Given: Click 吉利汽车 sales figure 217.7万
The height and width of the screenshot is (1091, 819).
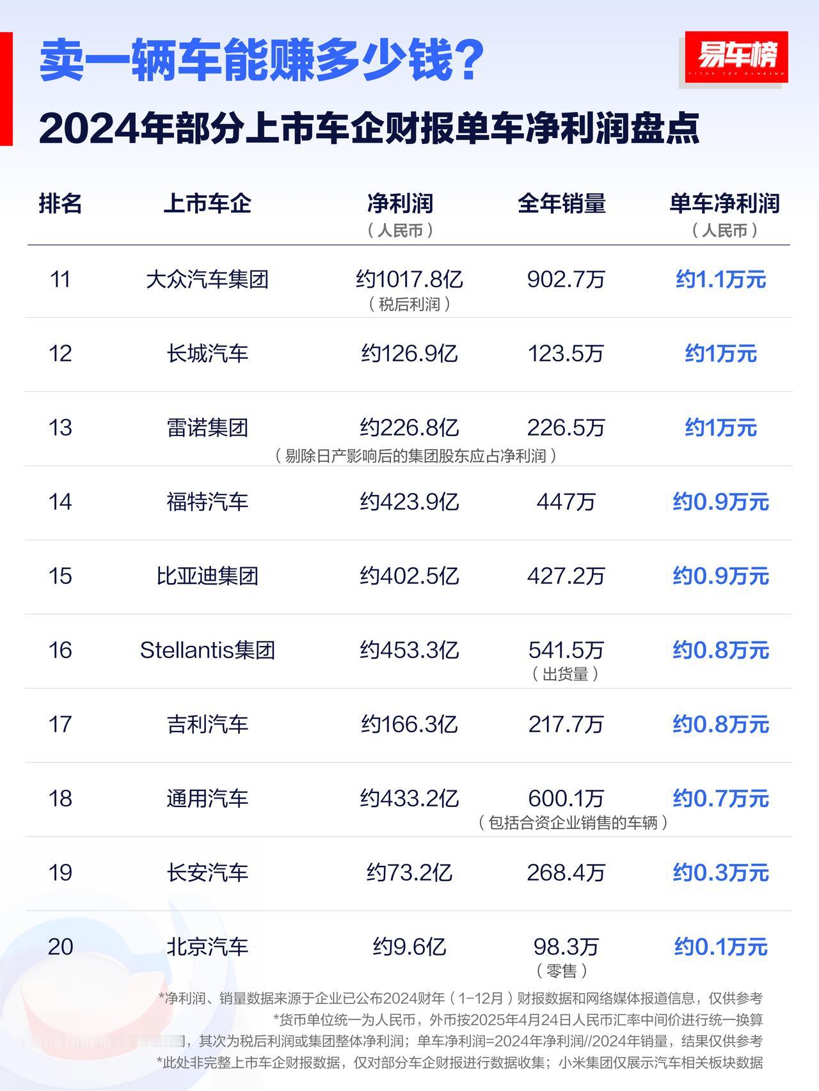Looking at the screenshot, I should pyautogui.click(x=566, y=724).
